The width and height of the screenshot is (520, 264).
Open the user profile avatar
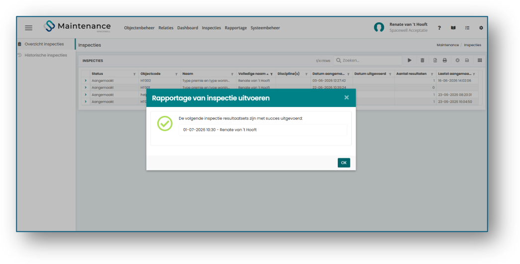point(379,27)
